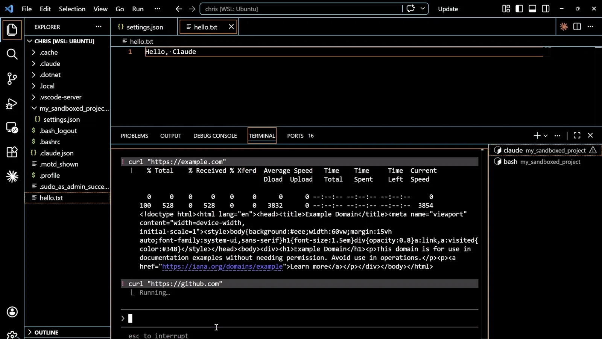This screenshot has height=339, width=602.
Task: Select the bash terminal instance
Action: (x=545, y=162)
